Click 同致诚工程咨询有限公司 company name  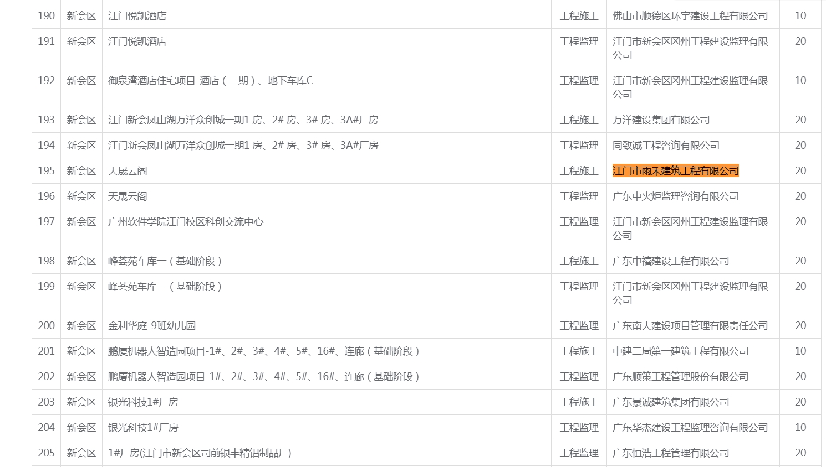(665, 146)
